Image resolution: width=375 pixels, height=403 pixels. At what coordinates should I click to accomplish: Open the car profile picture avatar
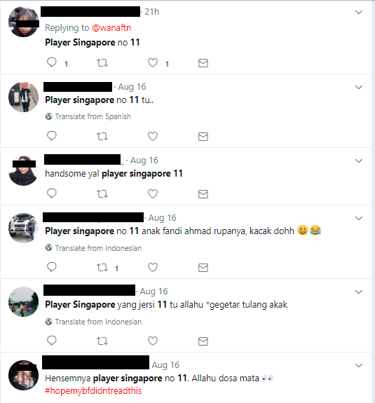point(23,228)
